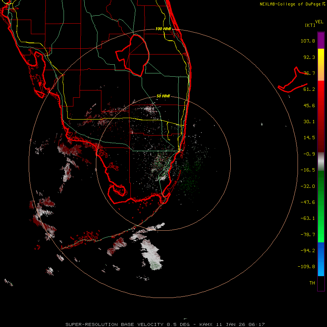327x327 pixels.
Task: Select the -109.8 velocity scale value
Action: [x=306, y=267]
